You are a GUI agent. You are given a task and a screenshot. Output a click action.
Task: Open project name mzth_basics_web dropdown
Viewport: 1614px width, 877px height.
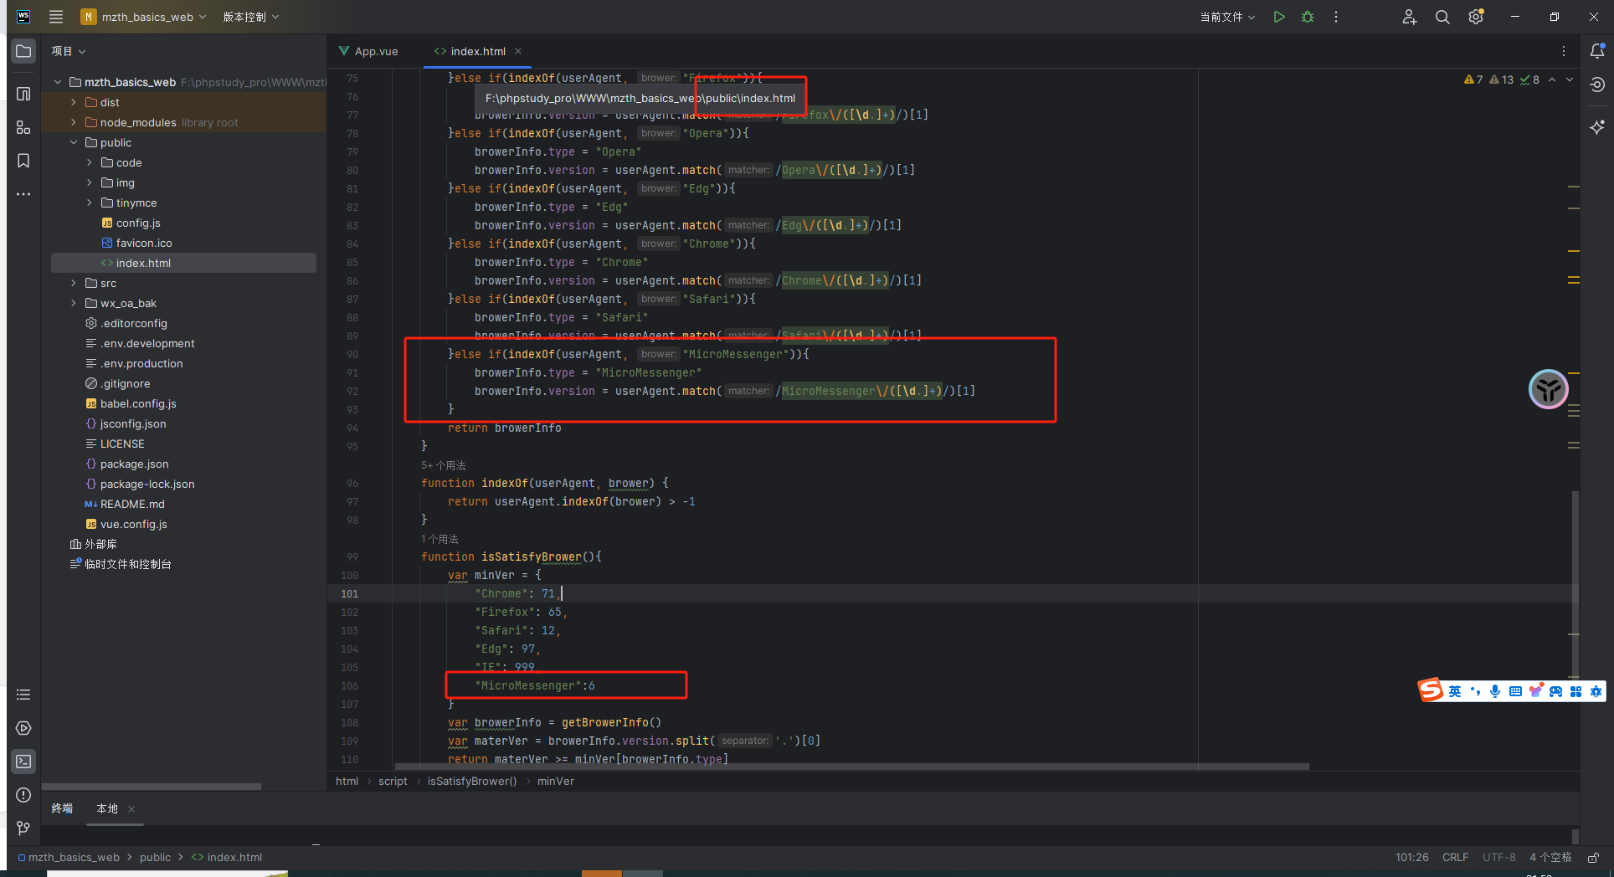coord(144,17)
